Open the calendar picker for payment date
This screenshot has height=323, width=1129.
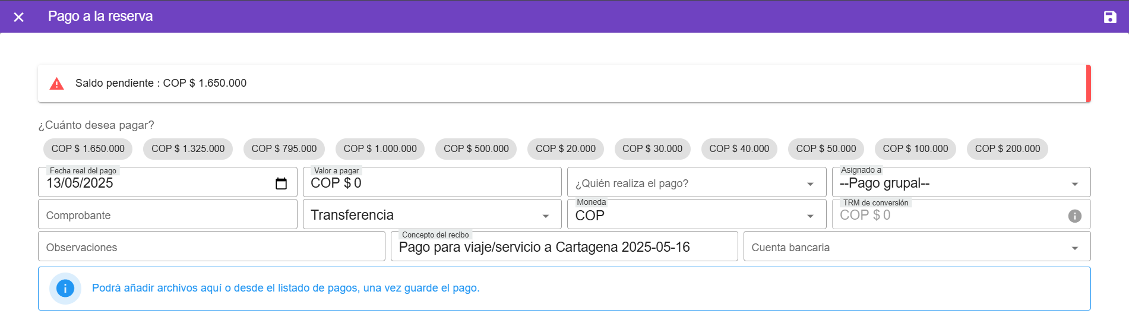click(281, 183)
